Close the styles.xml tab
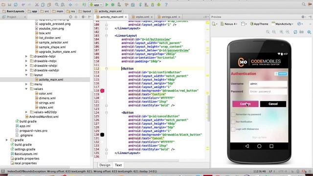Image resolution: width=313 pixels, height=176 pixels. [x=152, y=17]
